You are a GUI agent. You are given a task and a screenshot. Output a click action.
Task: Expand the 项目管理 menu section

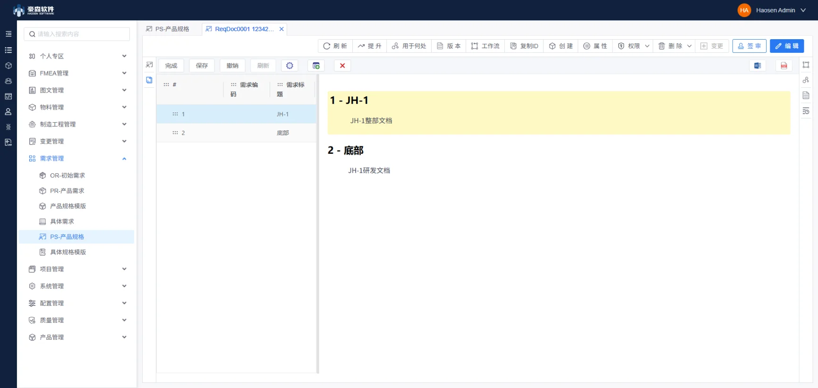coord(77,269)
